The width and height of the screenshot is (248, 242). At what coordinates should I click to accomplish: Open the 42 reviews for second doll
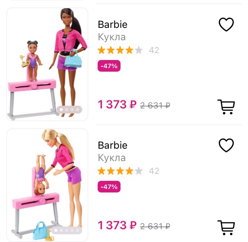pos(154,171)
